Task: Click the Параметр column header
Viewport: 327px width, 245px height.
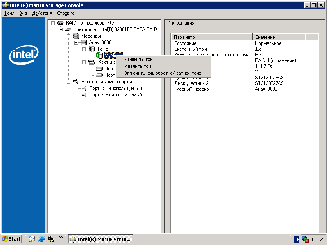Action: (x=212, y=37)
